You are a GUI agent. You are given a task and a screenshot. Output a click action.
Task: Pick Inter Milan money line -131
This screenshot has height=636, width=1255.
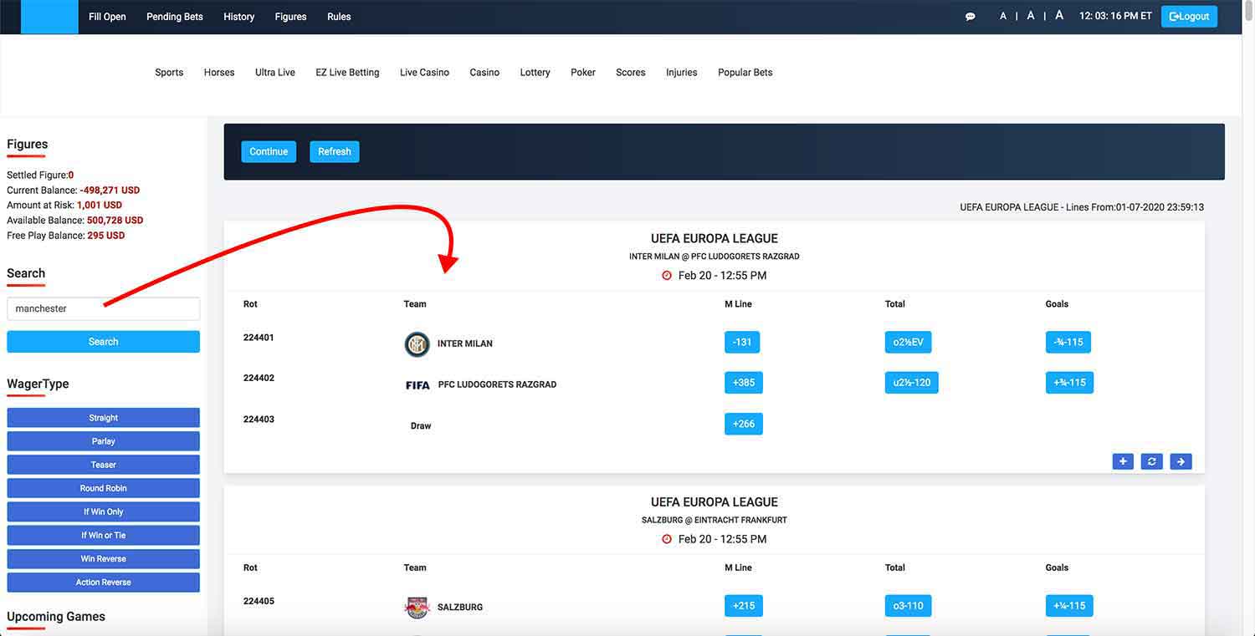742,342
